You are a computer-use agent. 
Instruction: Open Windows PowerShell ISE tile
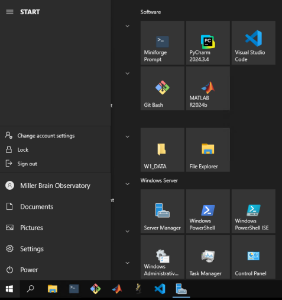point(254,211)
